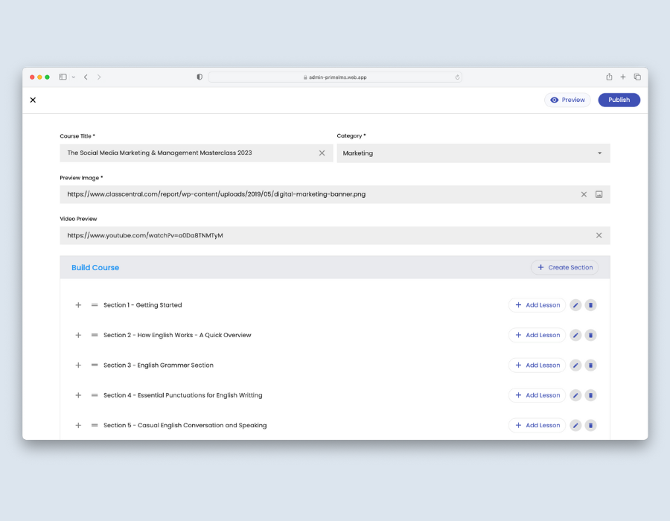Open Safari's Share menu
The height and width of the screenshot is (521, 670).
(x=609, y=77)
